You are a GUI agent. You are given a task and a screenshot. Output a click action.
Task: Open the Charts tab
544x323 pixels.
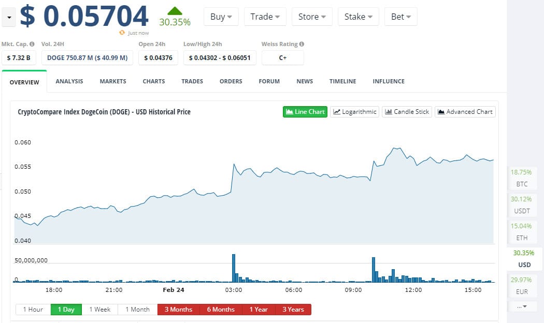(154, 81)
